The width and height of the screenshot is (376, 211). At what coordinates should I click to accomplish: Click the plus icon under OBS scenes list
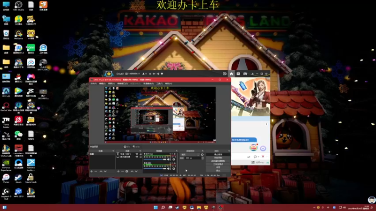tap(91, 171)
